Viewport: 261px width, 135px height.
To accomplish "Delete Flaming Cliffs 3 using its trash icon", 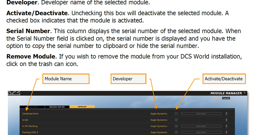I will coord(226,132).
